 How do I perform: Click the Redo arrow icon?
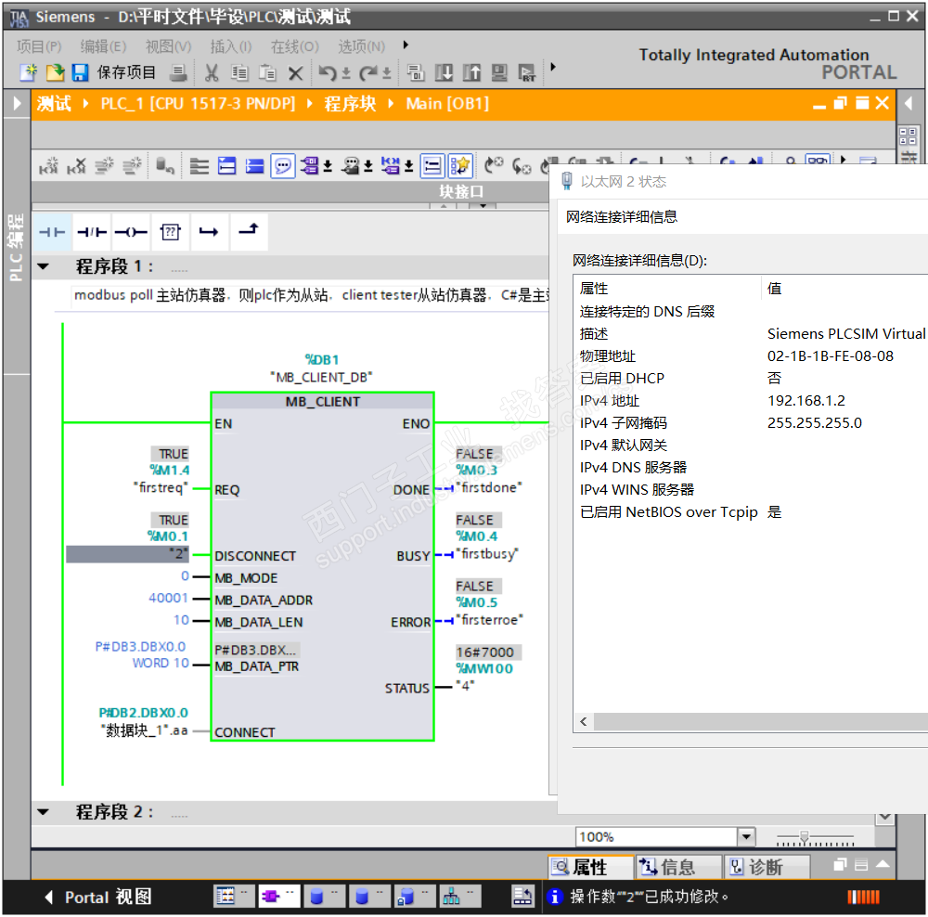[x=368, y=72]
